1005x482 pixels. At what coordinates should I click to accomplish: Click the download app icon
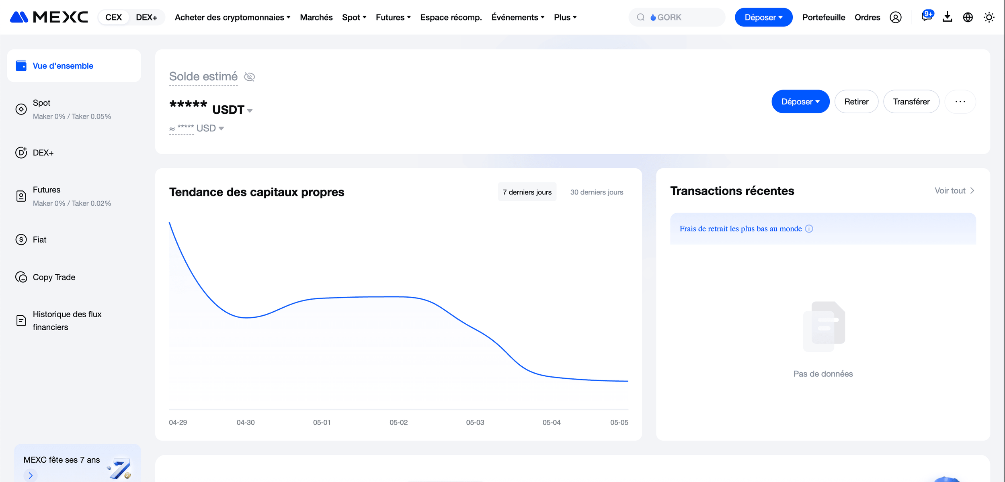(948, 17)
